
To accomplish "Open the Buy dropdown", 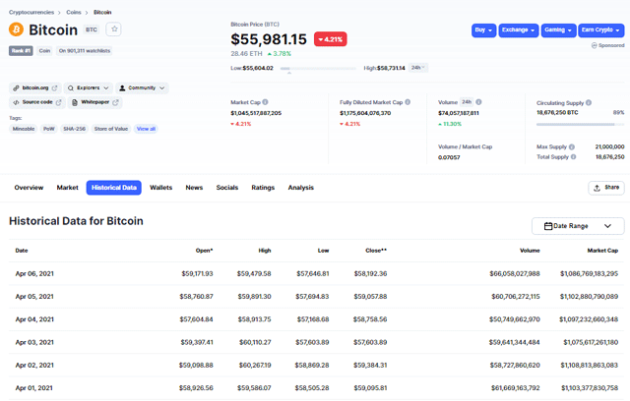I will (483, 30).
